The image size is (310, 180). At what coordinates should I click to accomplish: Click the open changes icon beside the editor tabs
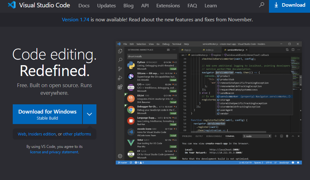coord(287,50)
